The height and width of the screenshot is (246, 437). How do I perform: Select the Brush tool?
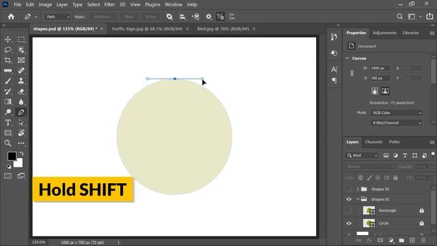click(x=8, y=81)
